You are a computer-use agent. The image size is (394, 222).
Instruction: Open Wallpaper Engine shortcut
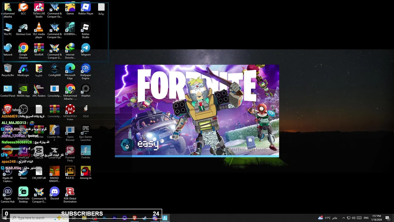click(x=86, y=72)
